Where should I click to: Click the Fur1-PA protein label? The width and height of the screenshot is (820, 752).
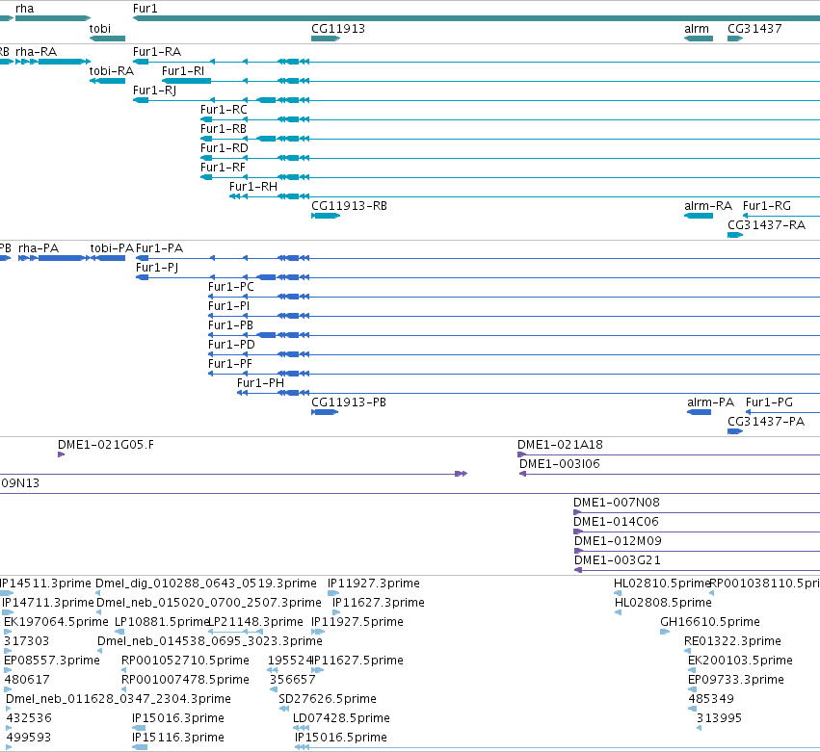tap(160, 248)
